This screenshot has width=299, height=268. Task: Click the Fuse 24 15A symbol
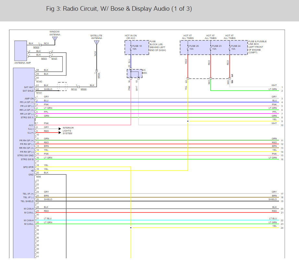tap(229, 48)
